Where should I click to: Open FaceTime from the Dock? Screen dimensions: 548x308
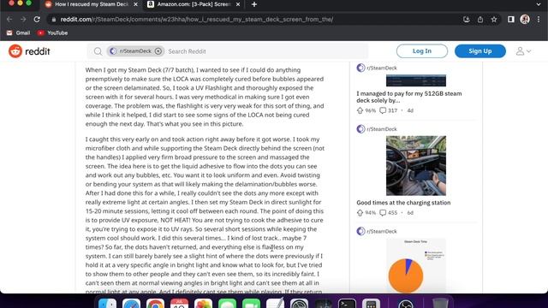tap(251, 303)
